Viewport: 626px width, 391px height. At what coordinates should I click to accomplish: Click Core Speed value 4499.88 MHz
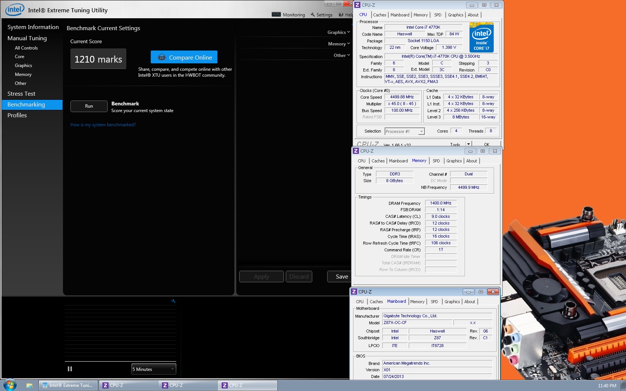[402, 97]
